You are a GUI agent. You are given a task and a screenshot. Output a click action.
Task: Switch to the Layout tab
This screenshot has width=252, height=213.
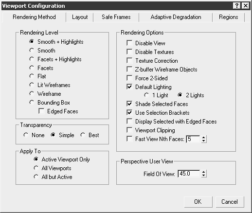[80, 17]
